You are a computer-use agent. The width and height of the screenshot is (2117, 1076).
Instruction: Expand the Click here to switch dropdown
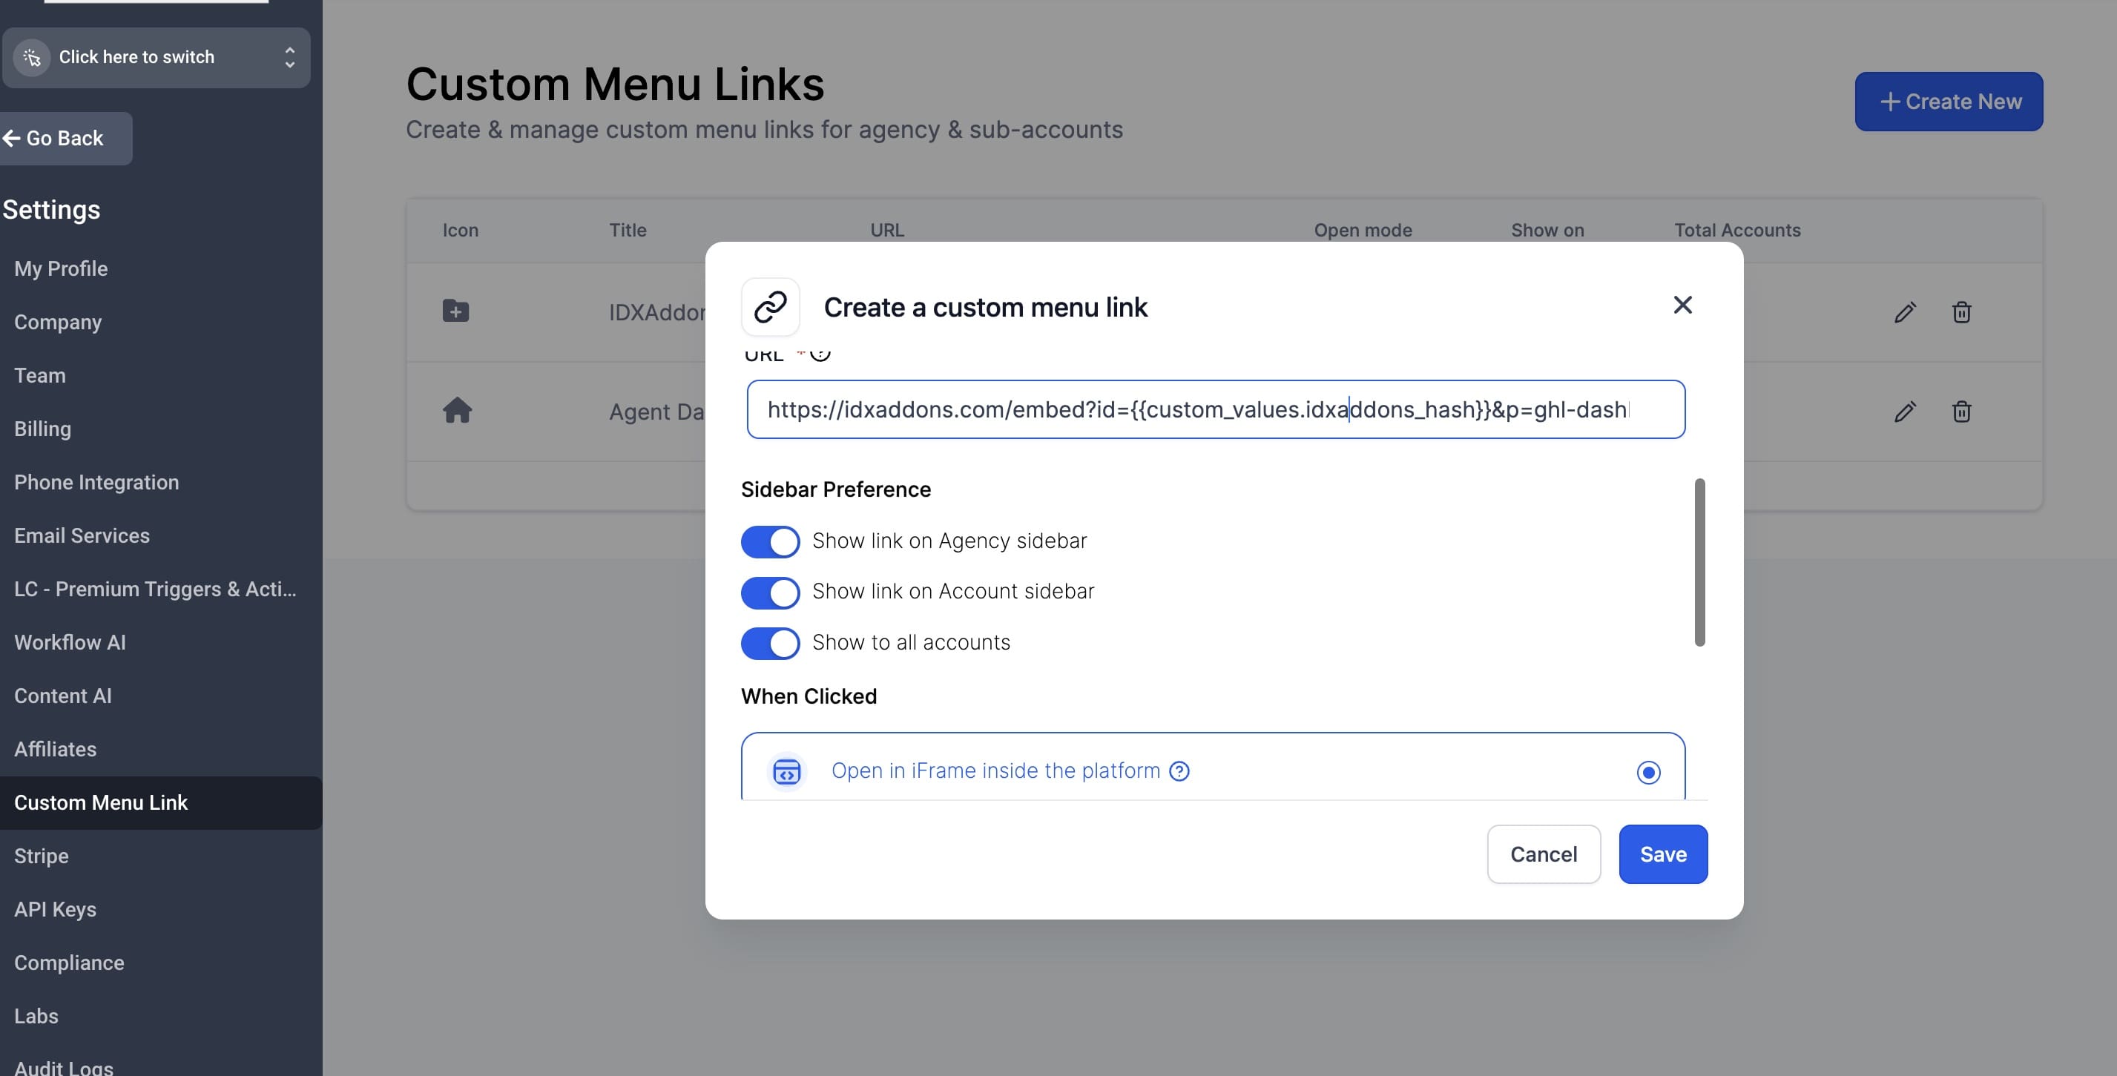[157, 58]
